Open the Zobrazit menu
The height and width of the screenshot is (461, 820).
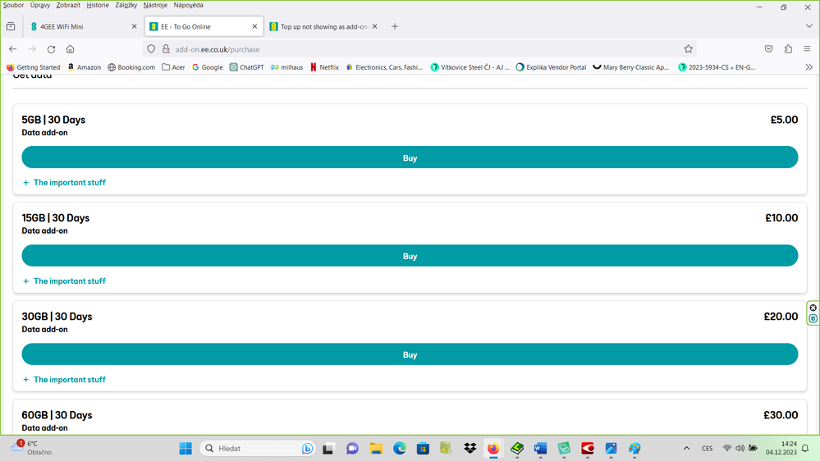click(x=68, y=5)
